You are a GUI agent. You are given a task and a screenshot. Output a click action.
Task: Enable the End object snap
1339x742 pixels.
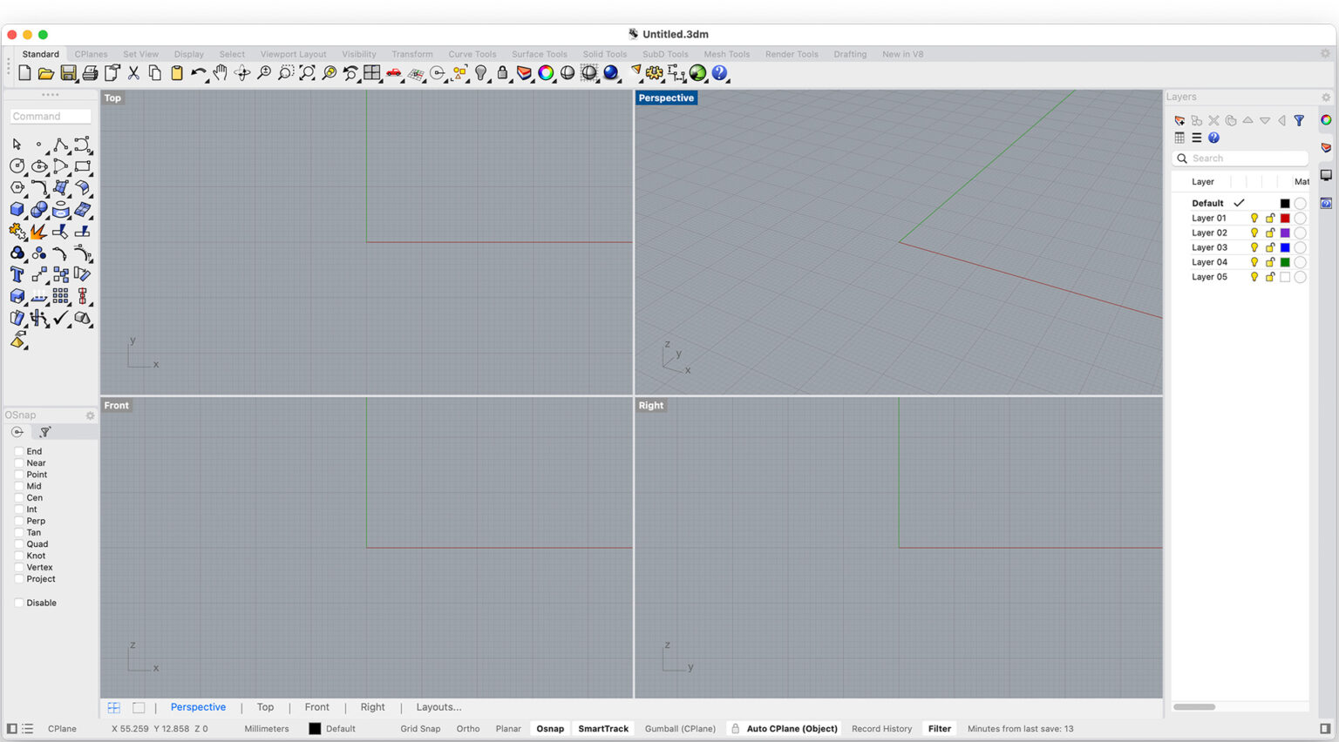(x=18, y=451)
